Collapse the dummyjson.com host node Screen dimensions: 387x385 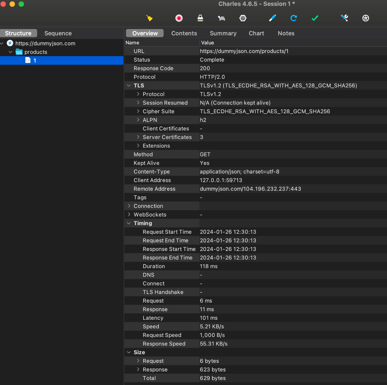(x=2, y=43)
